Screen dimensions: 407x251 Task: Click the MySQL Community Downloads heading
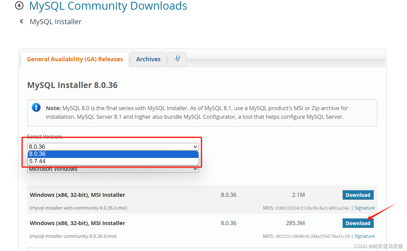point(108,6)
